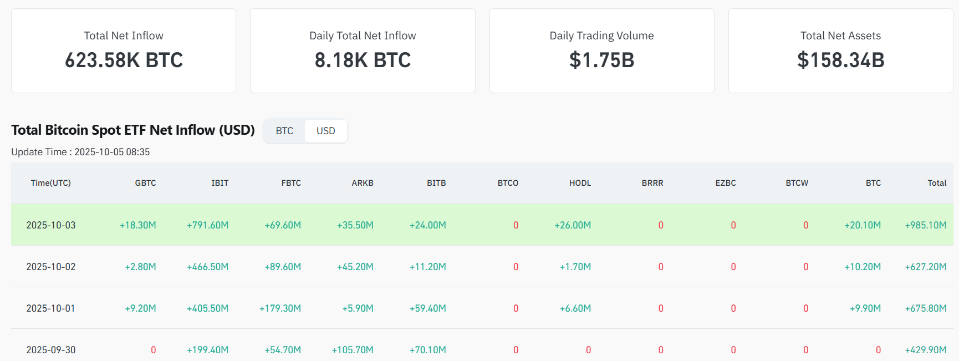Select the highlighted 2025-10-03 row date
The image size is (959, 361).
coord(51,225)
